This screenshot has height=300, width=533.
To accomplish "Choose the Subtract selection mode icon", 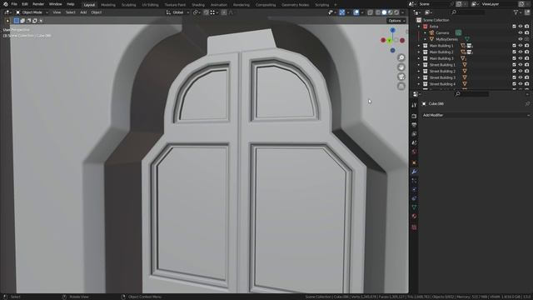I will [x=28, y=21].
